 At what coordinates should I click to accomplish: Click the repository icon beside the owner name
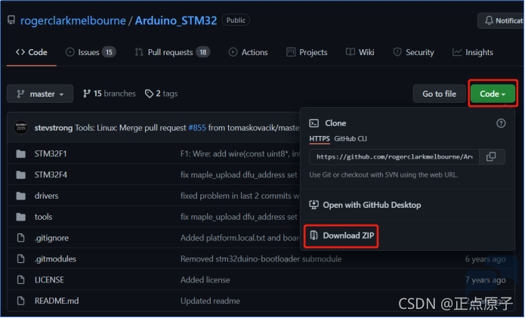[11, 20]
